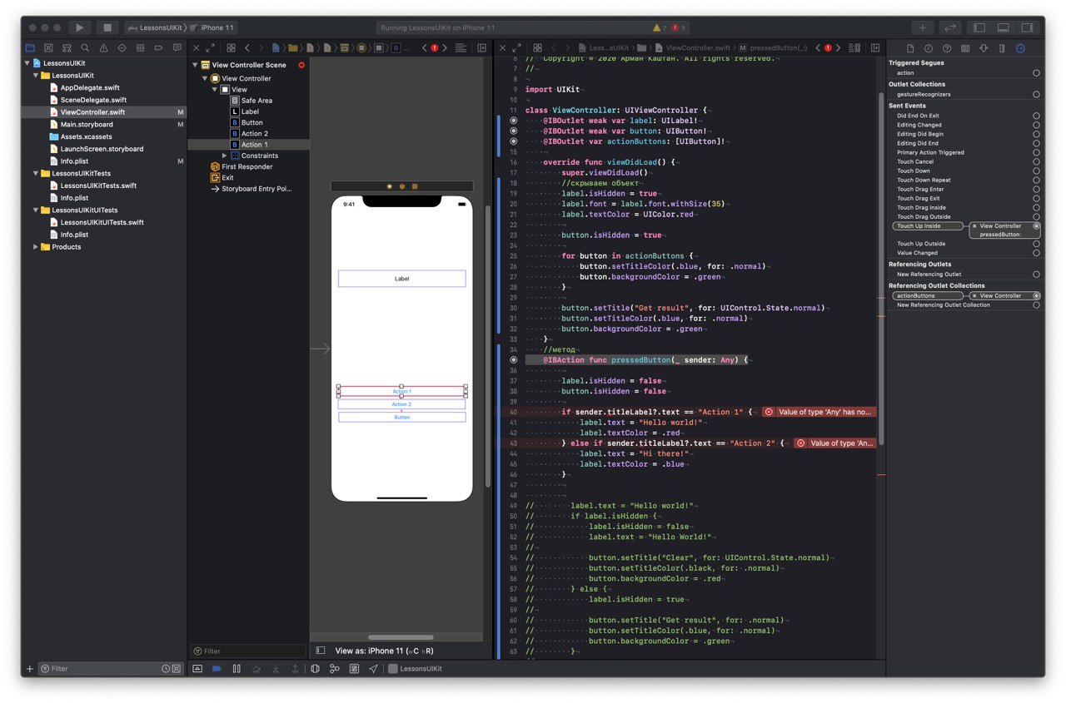
Task: Click the circle beside New Referencing Outlet
Action: coord(1036,274)
